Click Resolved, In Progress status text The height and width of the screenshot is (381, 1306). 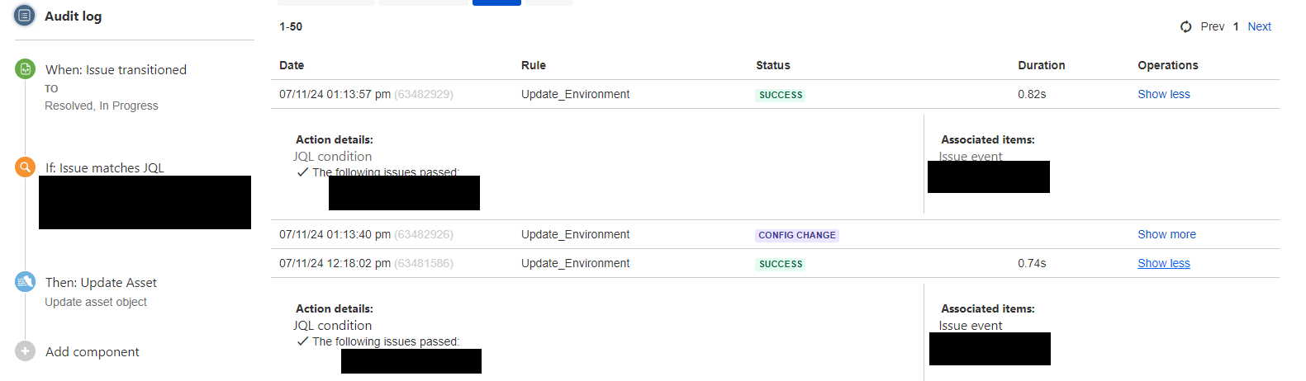pos(102,106)
